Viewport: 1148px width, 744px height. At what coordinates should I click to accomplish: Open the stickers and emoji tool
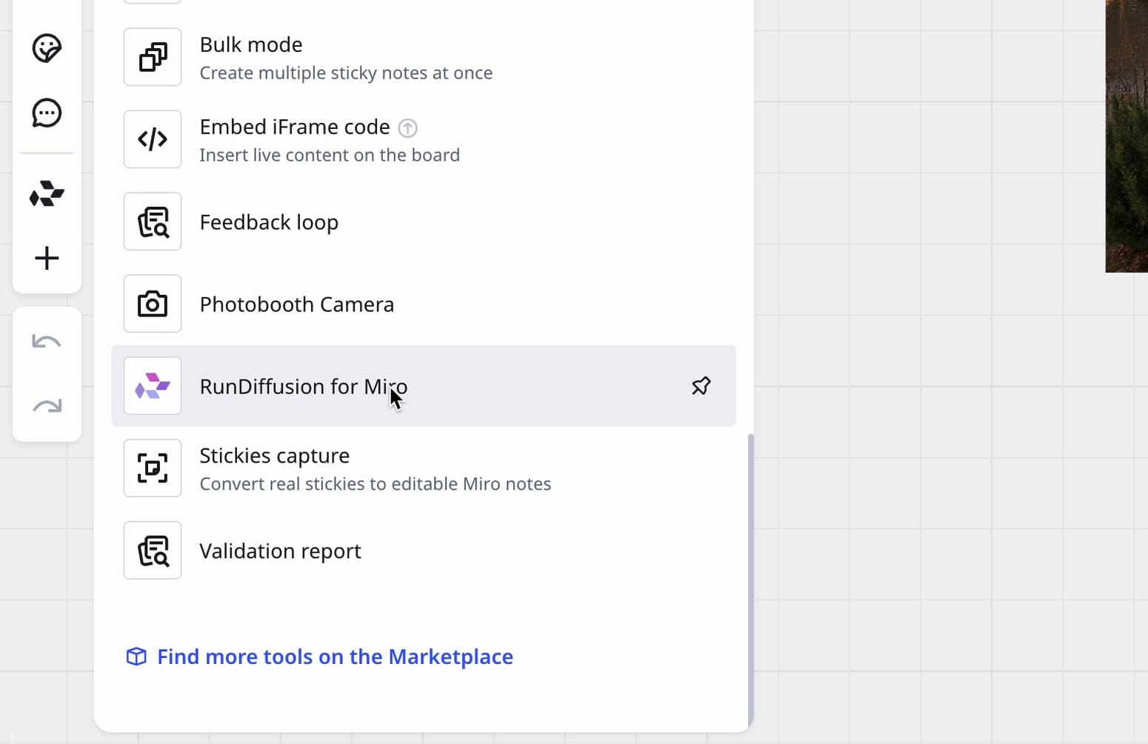[x=47, y=49]
